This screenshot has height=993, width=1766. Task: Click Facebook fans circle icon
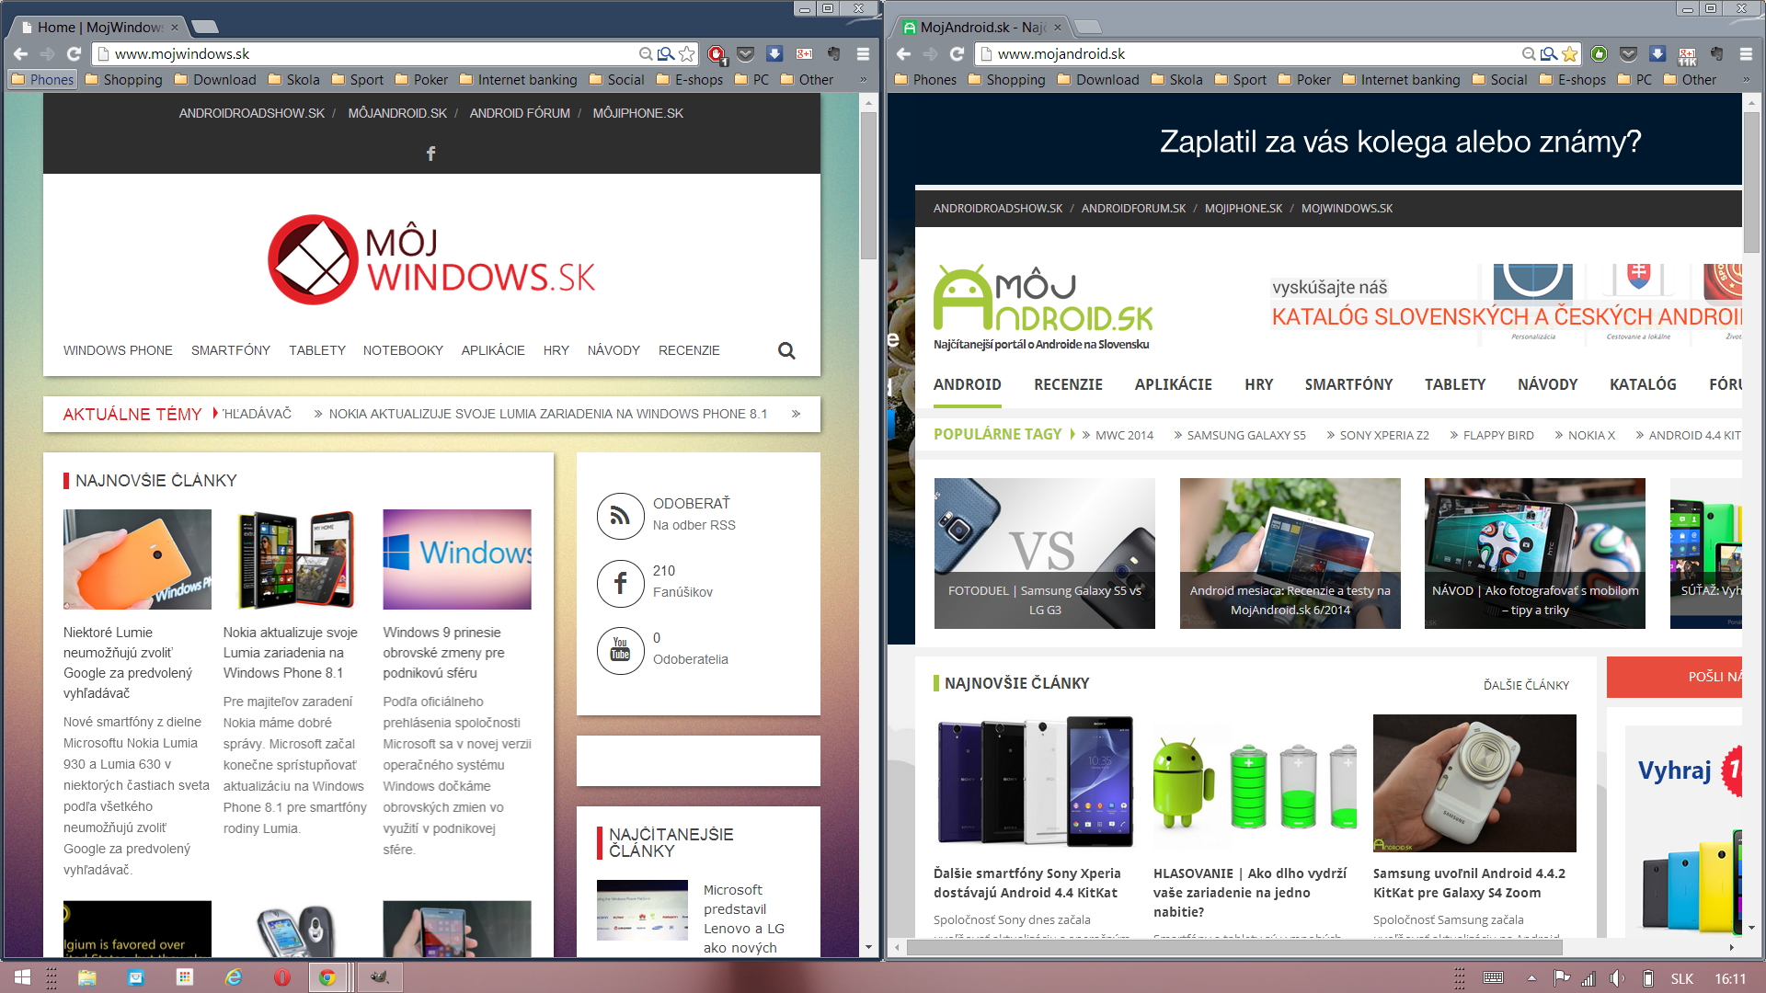point(620,583)
